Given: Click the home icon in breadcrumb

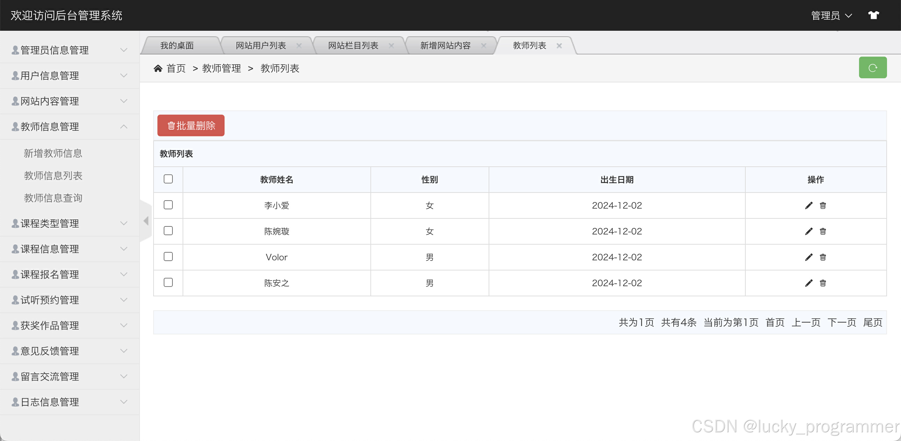Looking at the screenshot, I should [x=158, y=68].
